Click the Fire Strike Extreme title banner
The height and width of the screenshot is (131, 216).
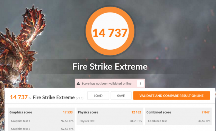click(110, 67)
